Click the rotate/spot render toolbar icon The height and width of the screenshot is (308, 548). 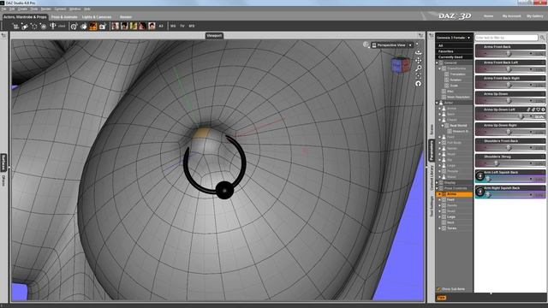[74, 27]
